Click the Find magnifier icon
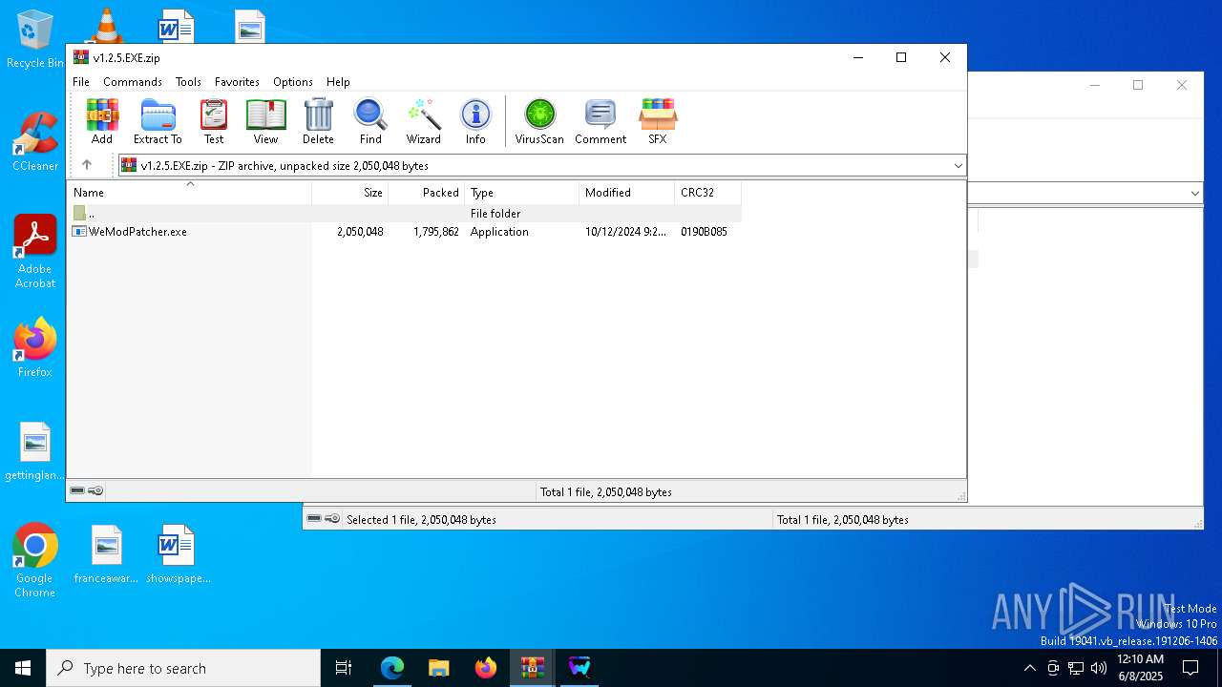 point(370,121)
